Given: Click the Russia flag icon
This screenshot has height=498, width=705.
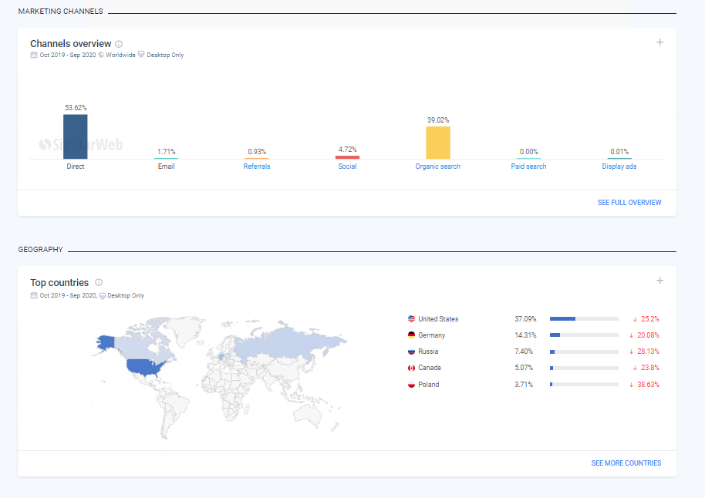Looking at the screenshot, I should 411,352.
